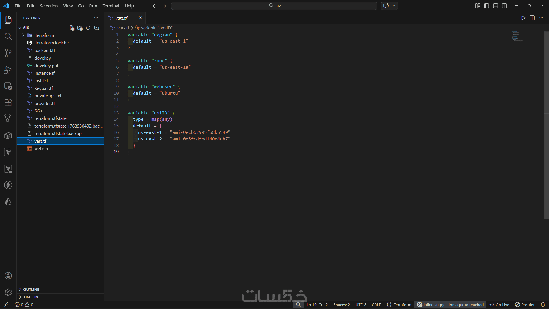Run the file with the play icon
Screen dimensions: 549x309
pos(523,18)
